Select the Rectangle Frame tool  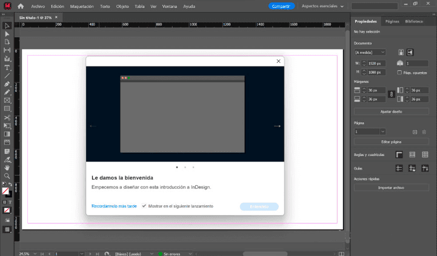[x=7, y=100]
